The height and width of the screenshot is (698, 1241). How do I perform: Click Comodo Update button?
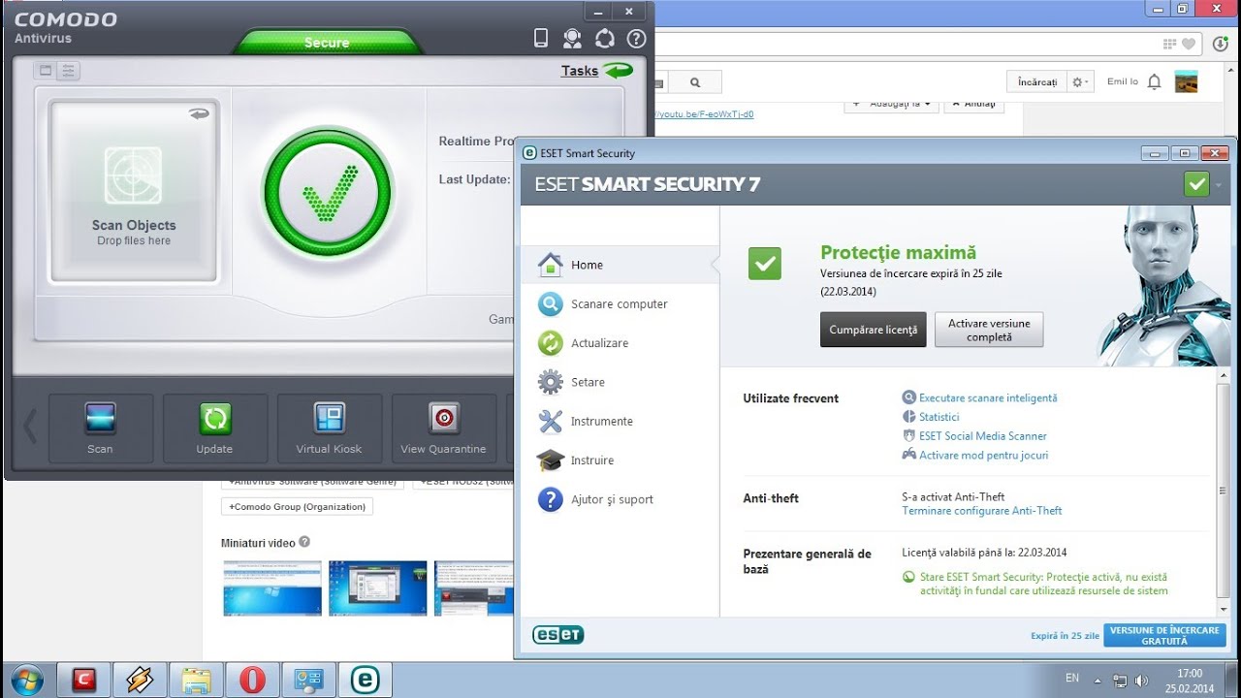(x=214, y=428)
